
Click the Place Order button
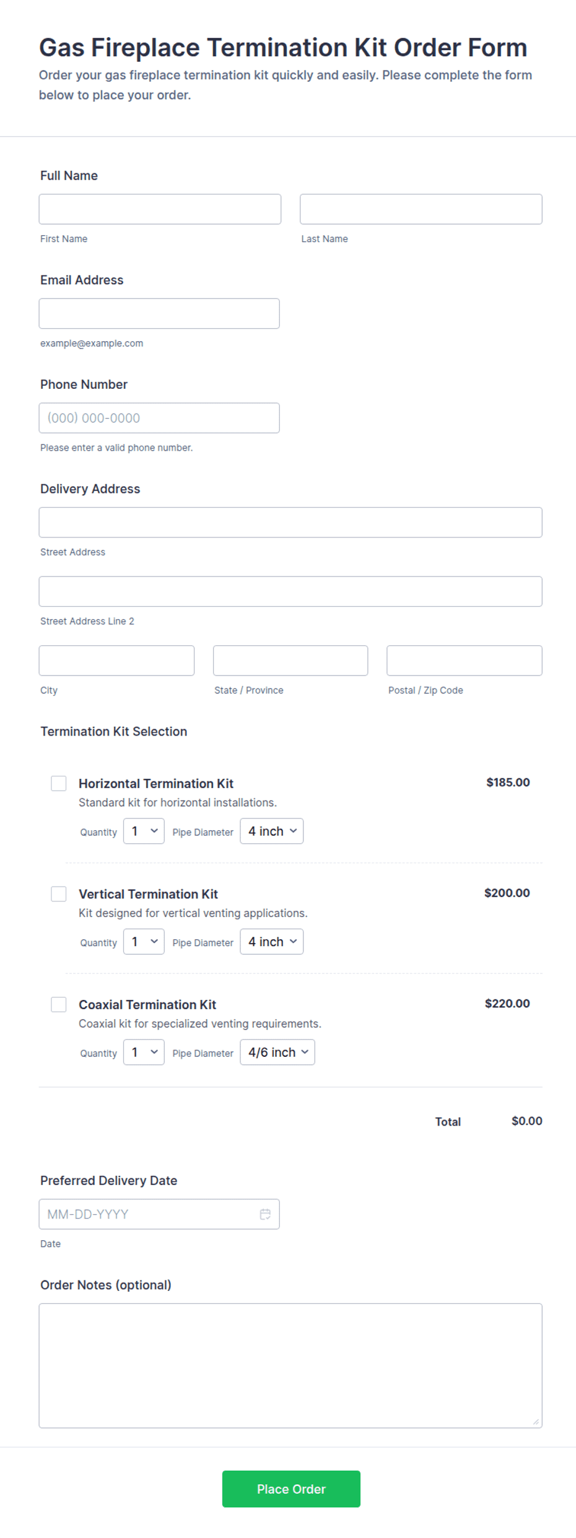coord(291,1489)
